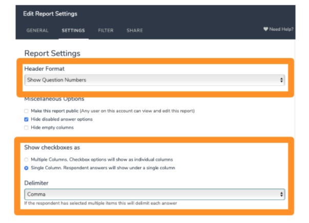Click the Show checkboxes as label
This screenshot has width=309, height=223.
[52, 148]
